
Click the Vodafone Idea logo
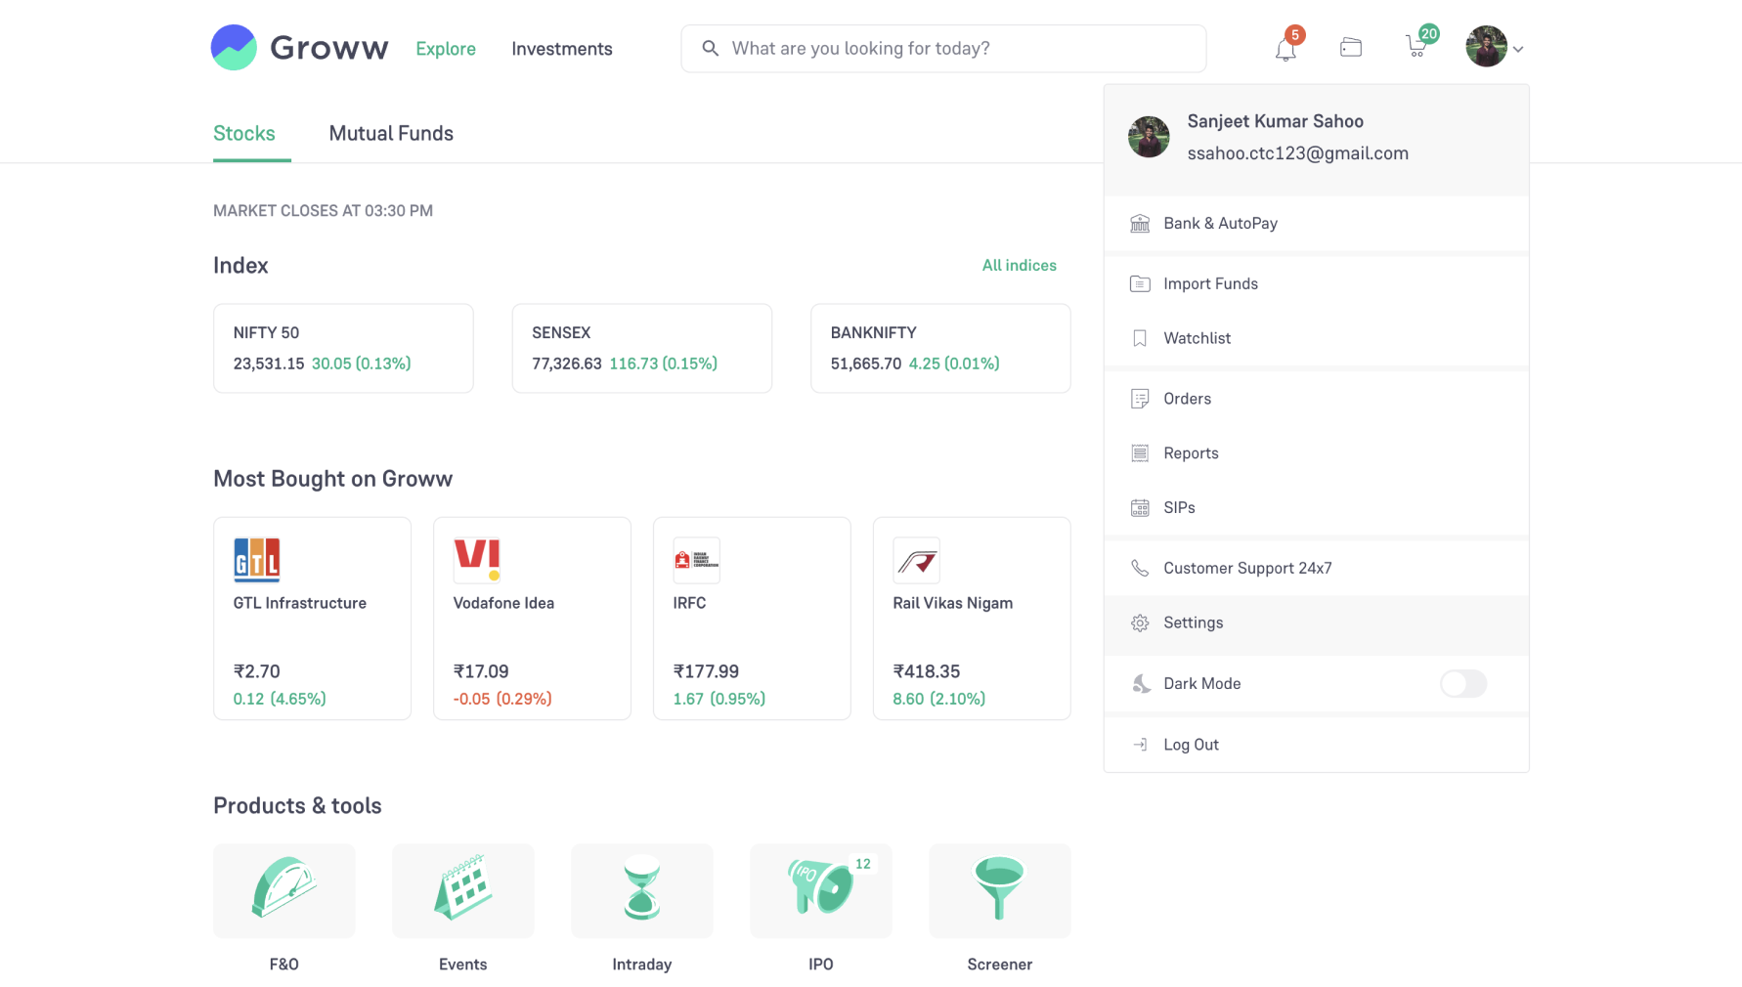click(x=477, y=560)
